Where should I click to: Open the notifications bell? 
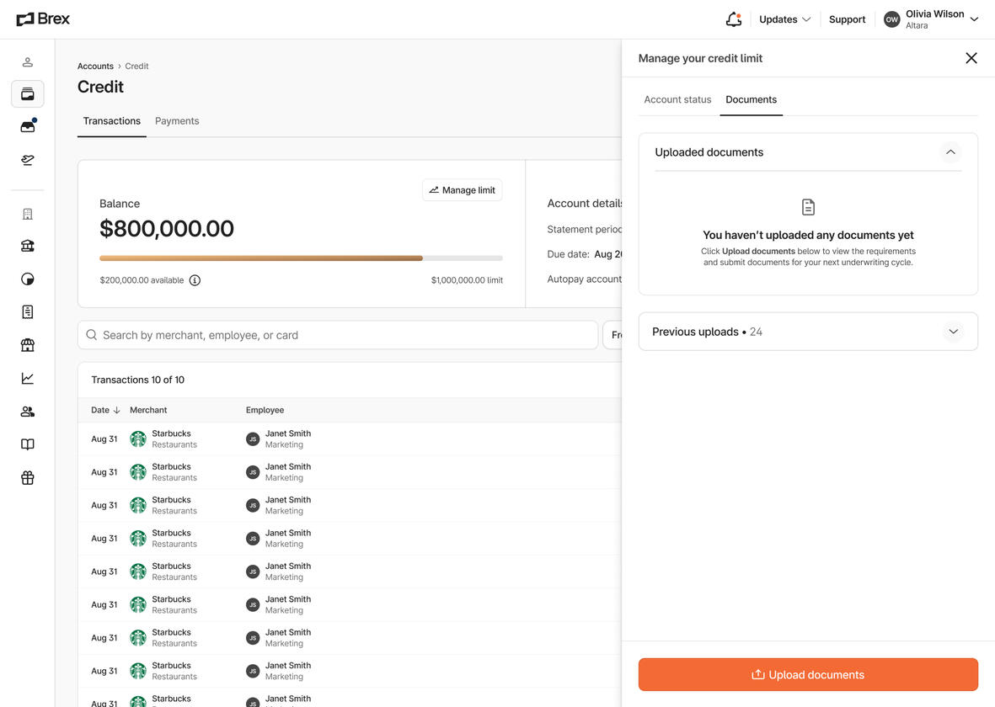(732, 19)
